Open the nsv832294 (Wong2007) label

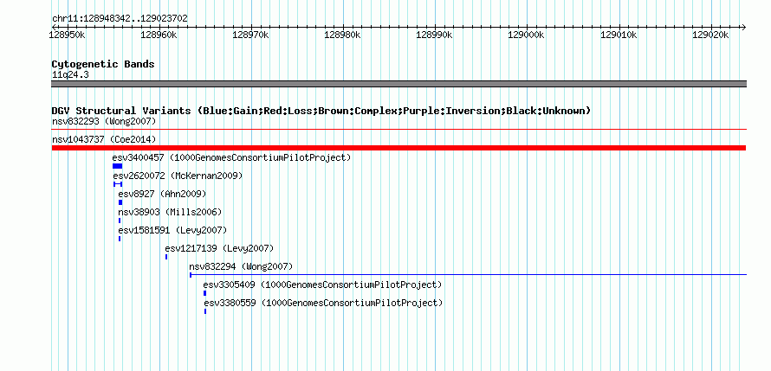tap(241, 266)
